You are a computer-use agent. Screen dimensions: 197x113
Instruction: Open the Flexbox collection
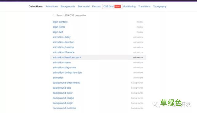[96, 6]
